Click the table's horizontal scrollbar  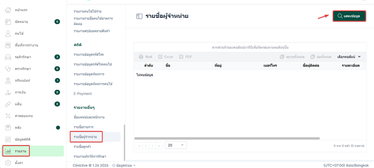coord(227,138)
